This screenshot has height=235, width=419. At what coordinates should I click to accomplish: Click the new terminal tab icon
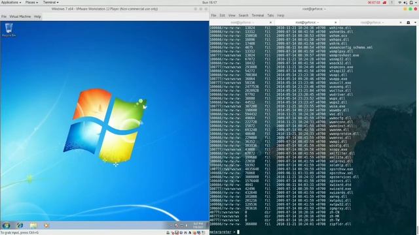[x=409, y=23]
